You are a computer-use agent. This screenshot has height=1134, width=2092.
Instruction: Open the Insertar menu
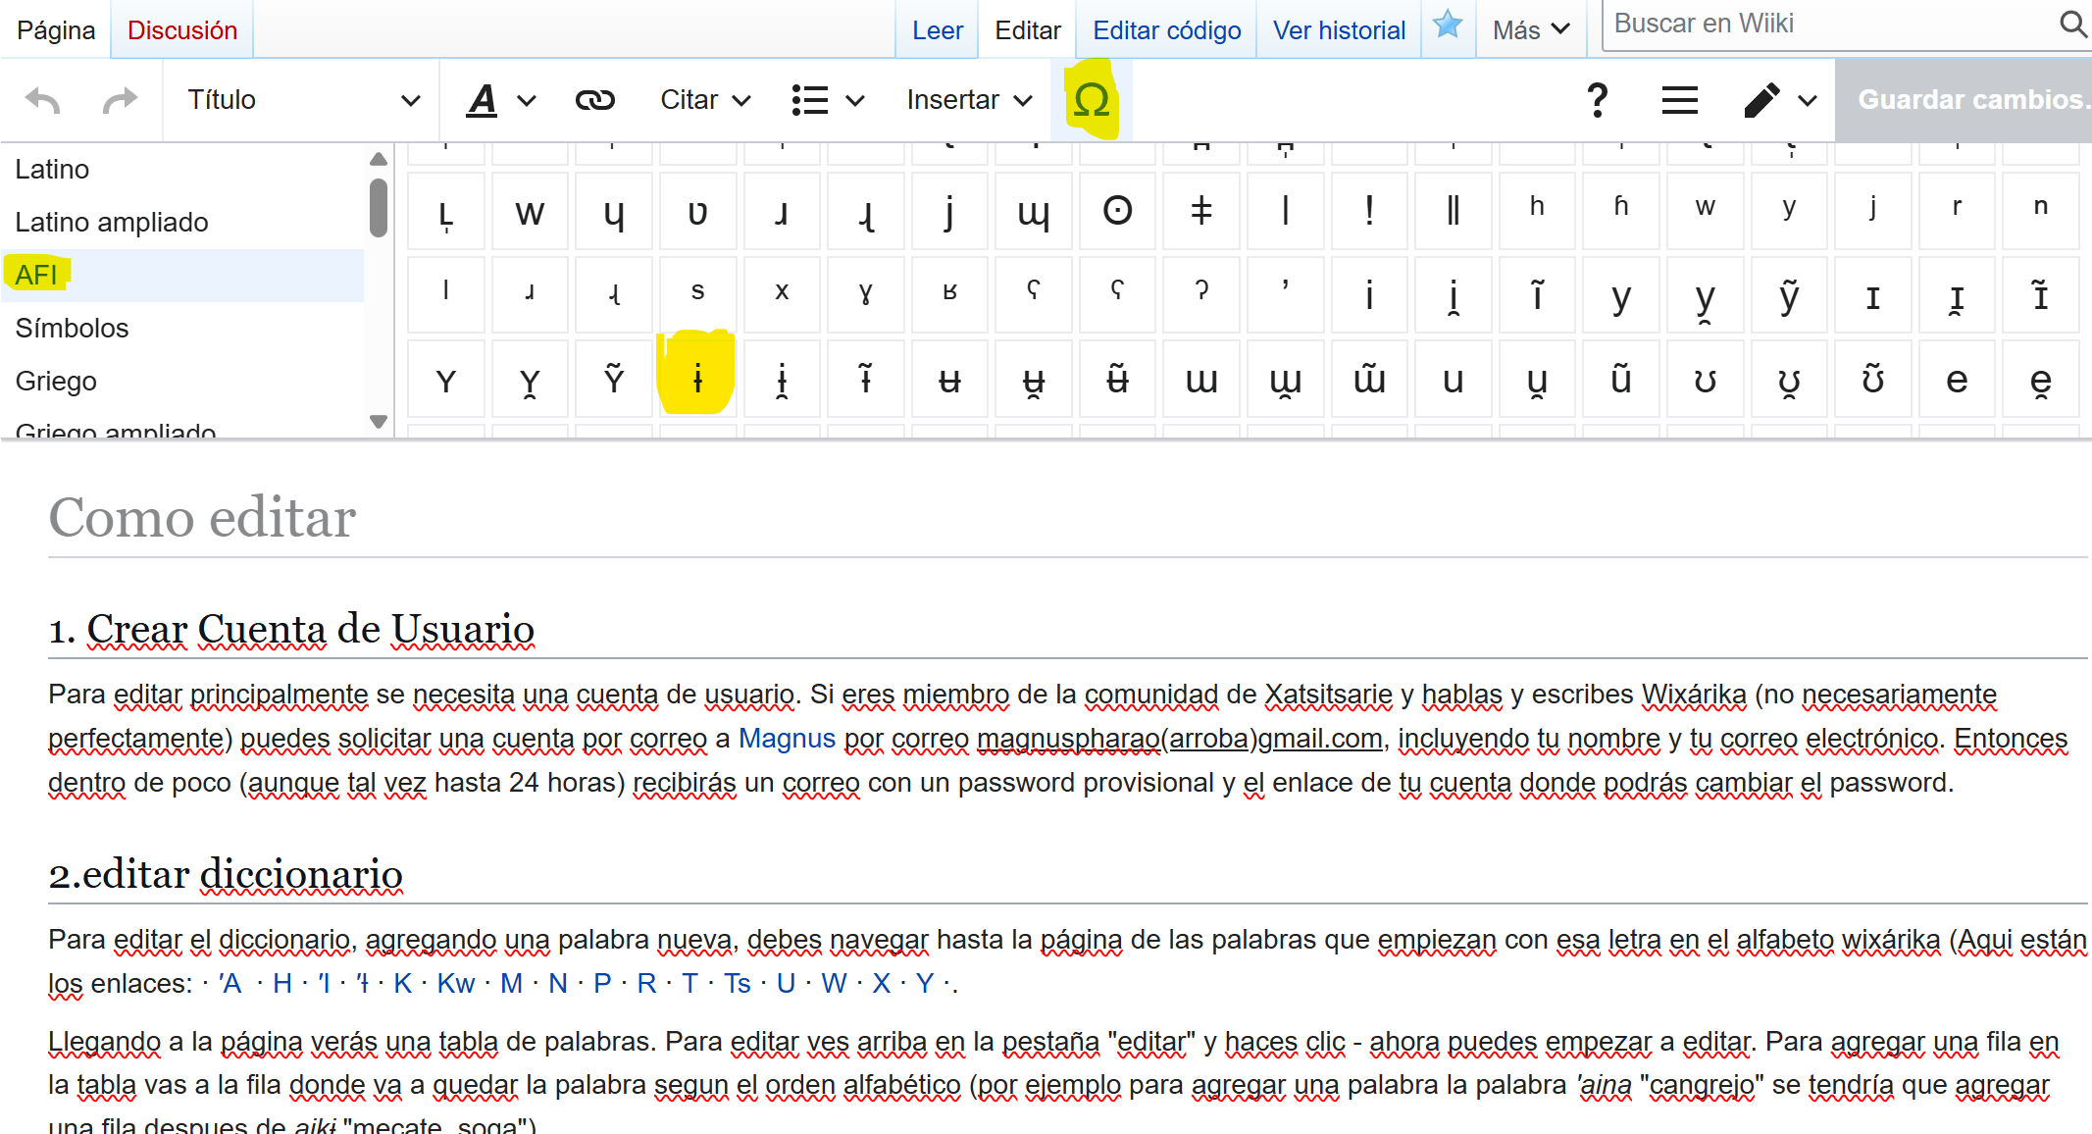[968, 100]
